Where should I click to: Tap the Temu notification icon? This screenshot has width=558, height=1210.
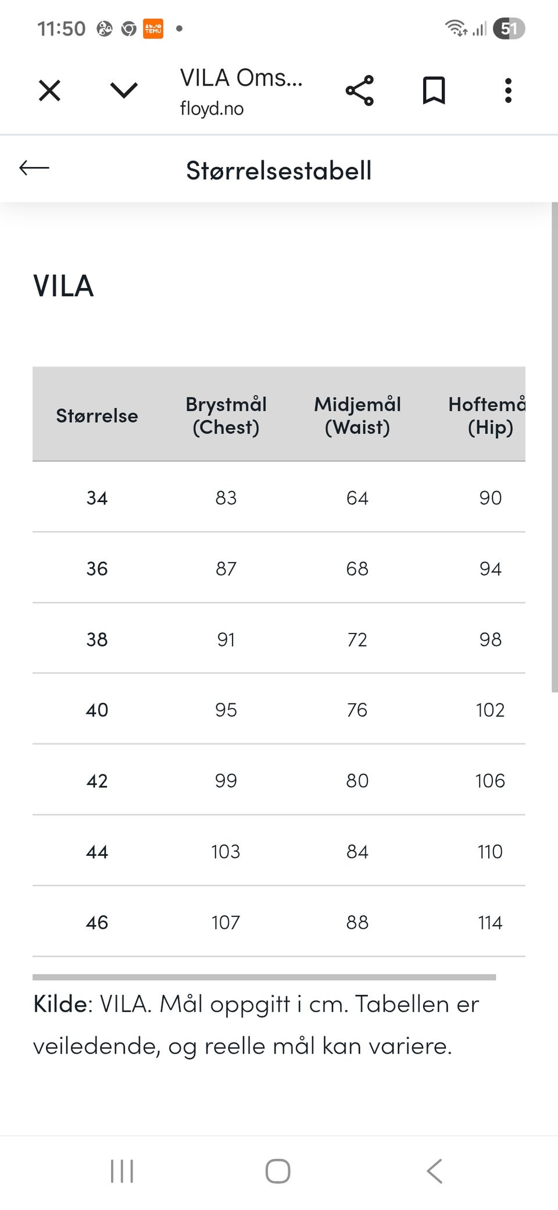click(x=153, y=29)
